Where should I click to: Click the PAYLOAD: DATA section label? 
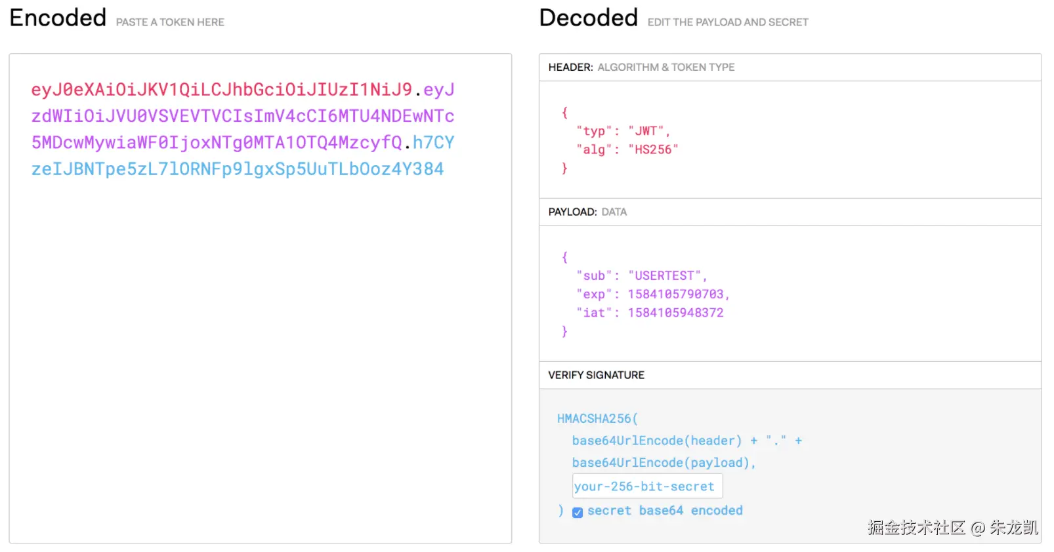tap(587, 212)
